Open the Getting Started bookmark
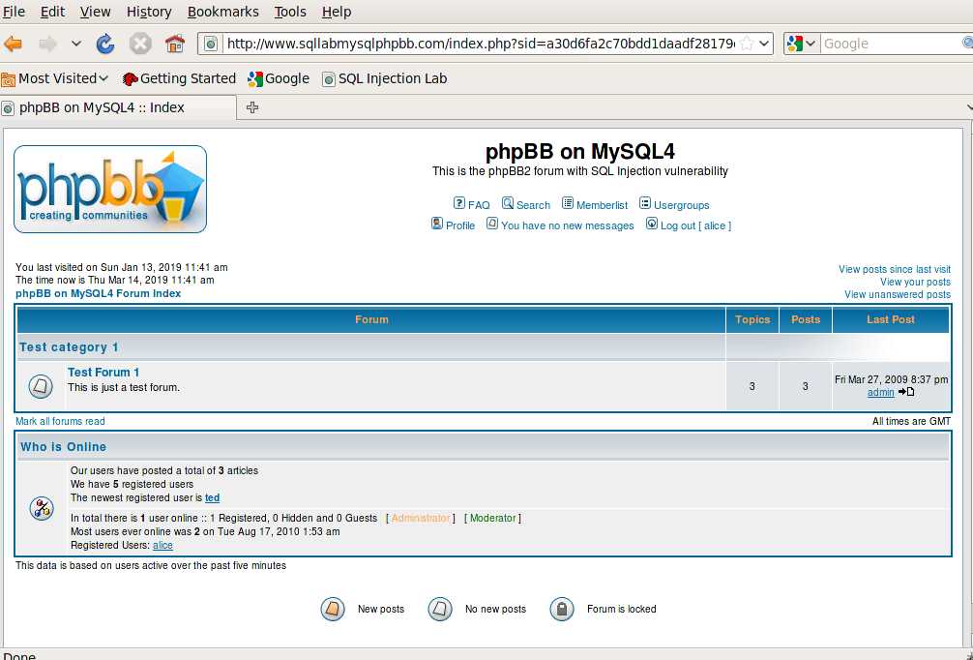The width and height of the screenshot is (973, 660). point(179,78)
